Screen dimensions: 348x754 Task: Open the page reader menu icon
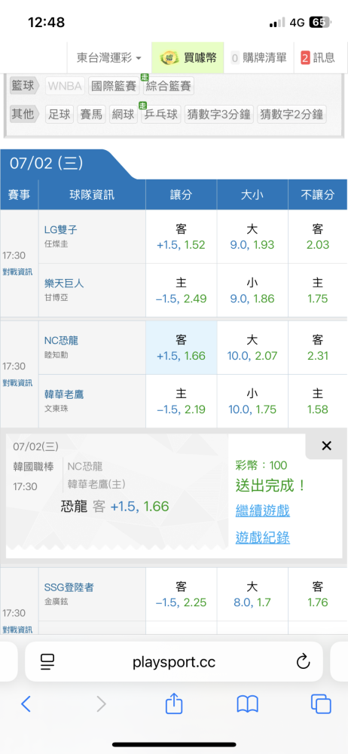click(47, 662)
